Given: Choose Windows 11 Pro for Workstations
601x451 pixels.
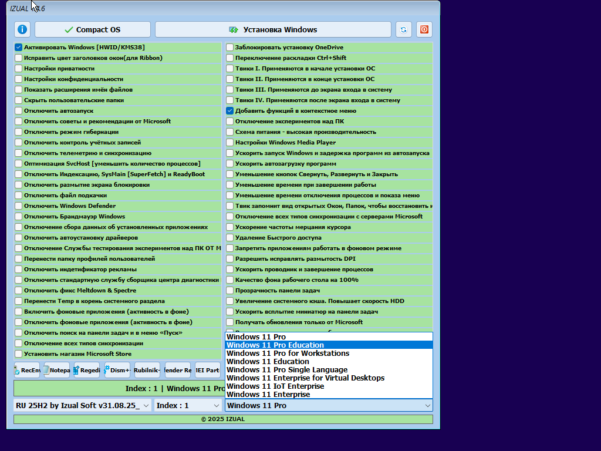Looking at the screenshot, I should [x=329, y=353].
